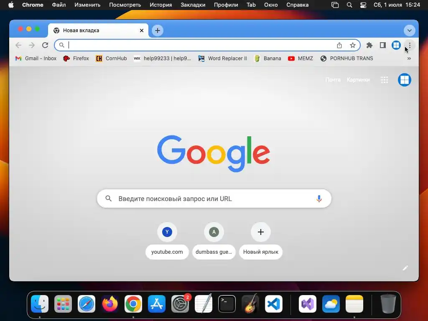Click Stage Manager icon in menu bar
The height and width of the screenshot is (321, 428).
pyautogui.click(x=335, y=5)
